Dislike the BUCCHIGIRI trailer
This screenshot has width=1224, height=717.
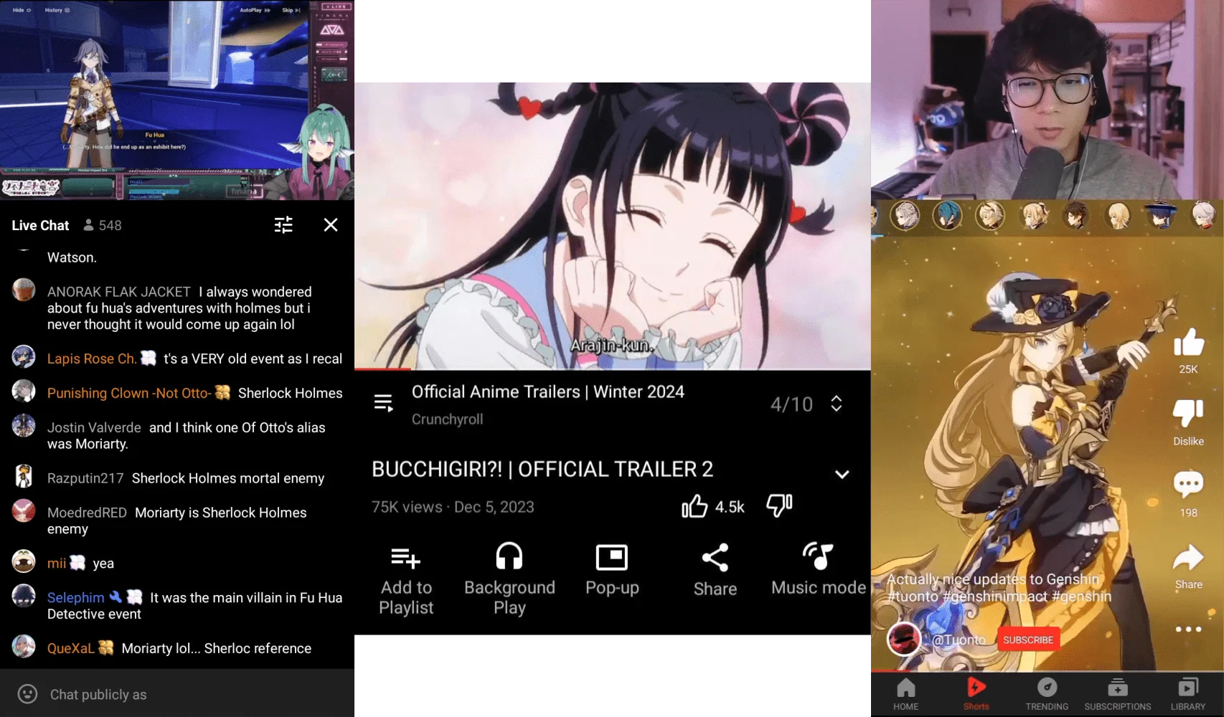(779, 505)
